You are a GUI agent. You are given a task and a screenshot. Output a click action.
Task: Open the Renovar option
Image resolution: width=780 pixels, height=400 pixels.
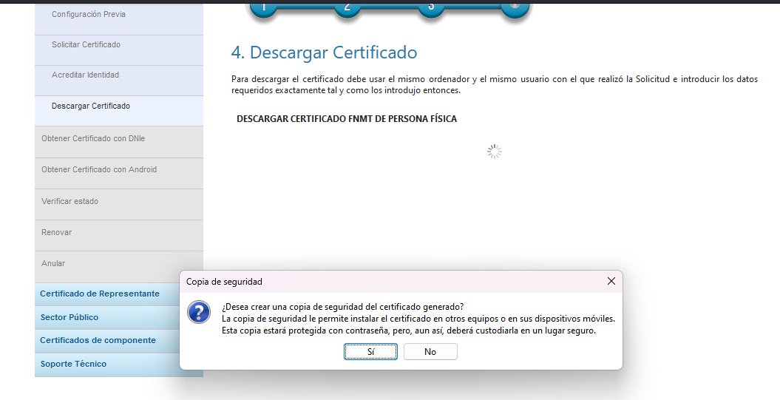[x=57, y=233]
